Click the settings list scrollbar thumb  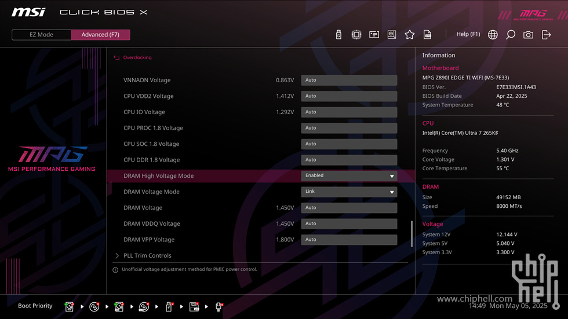pos(412,234)
